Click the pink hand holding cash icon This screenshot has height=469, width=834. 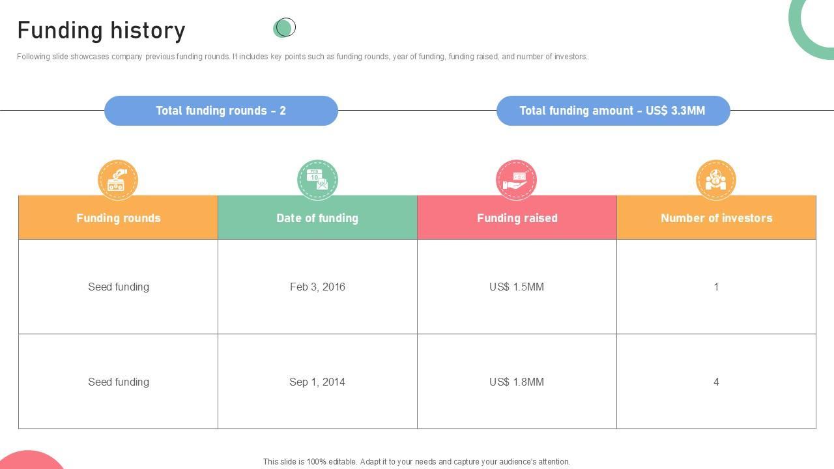pos(516,180)
